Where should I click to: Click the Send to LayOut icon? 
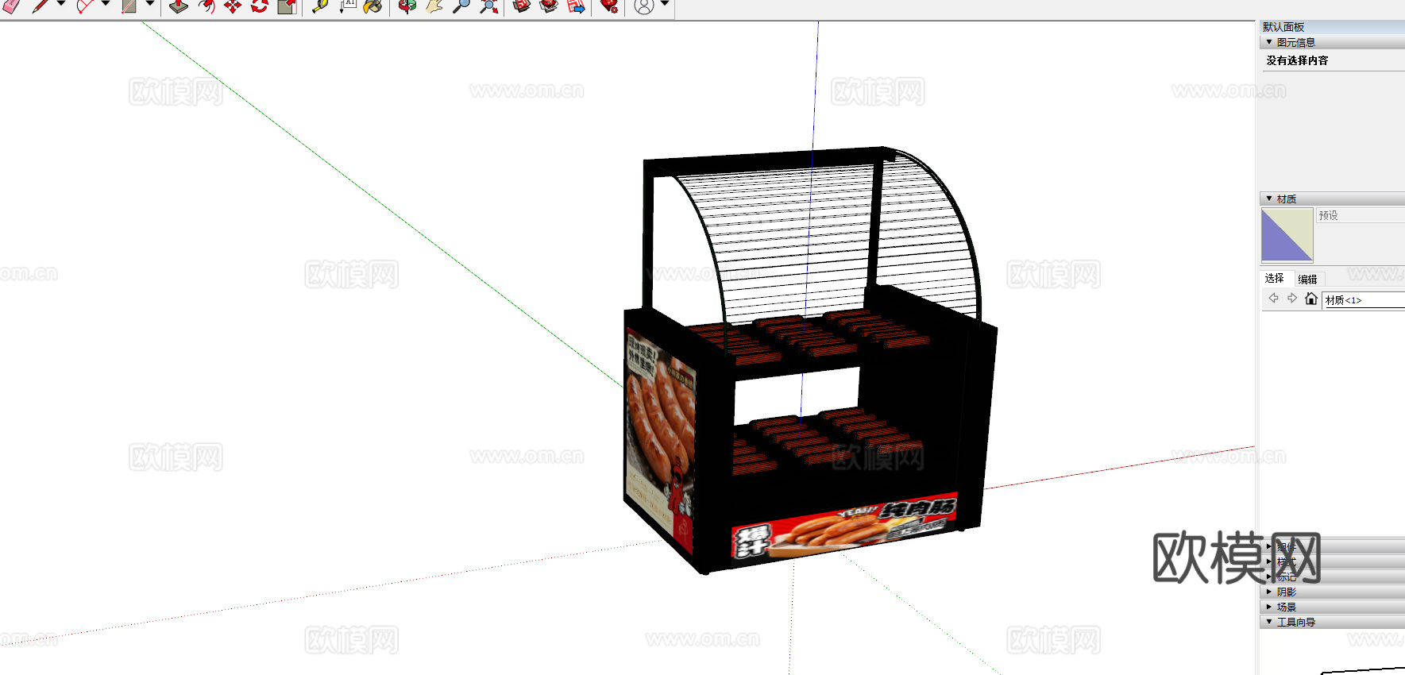577,6
